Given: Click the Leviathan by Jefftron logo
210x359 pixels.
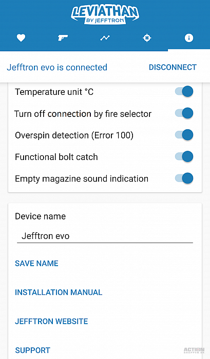Looking at the screenshot, I should pyautogui.click(x=105, y=14).
